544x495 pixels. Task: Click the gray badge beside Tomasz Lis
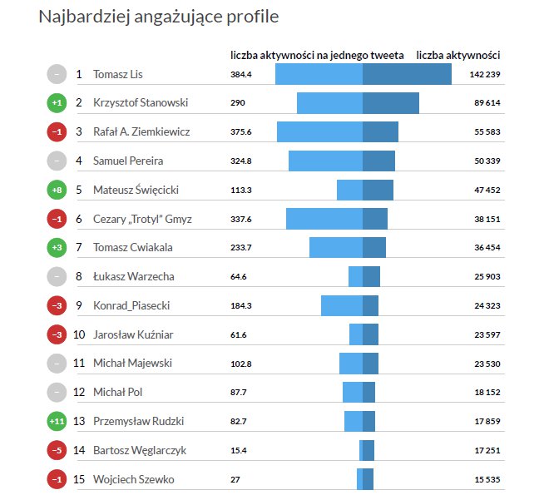[x=57, y=74]
